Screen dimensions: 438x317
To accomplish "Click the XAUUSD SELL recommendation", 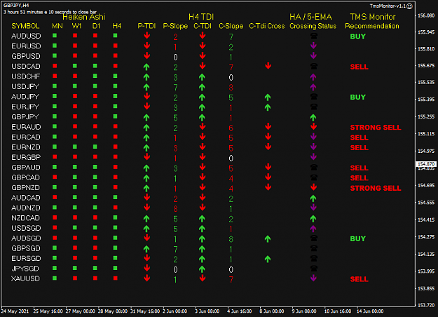I will tap(360, 279).
